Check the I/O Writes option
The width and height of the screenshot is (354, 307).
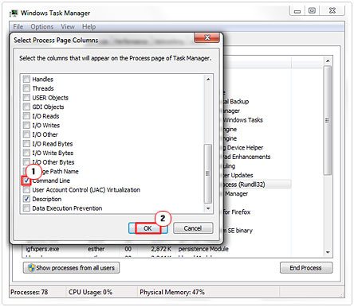pos(26,125)
